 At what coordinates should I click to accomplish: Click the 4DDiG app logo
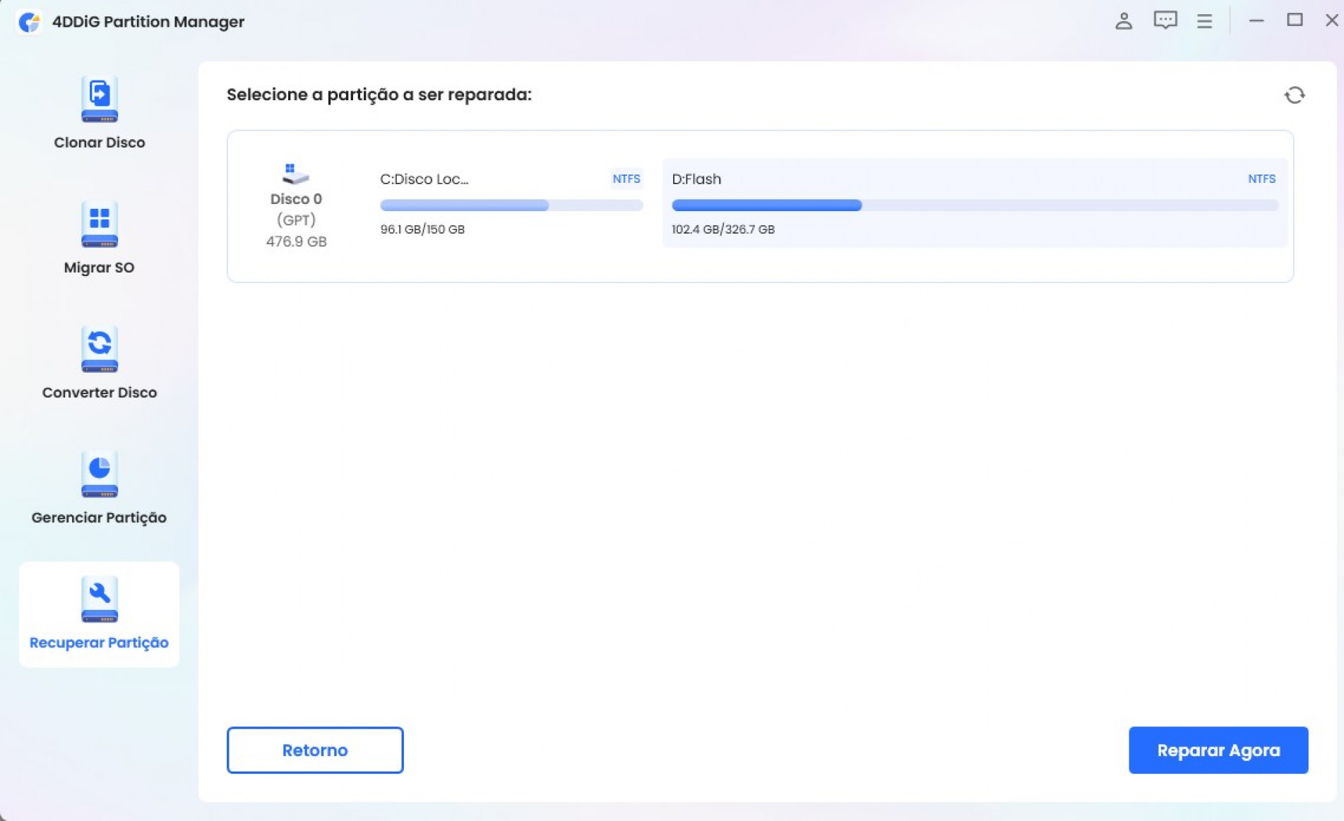pos(29,22)
